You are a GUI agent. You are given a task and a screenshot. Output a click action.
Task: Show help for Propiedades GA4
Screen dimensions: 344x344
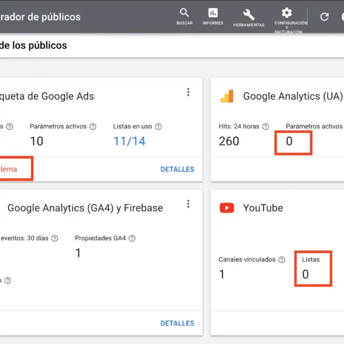(132, 239)
